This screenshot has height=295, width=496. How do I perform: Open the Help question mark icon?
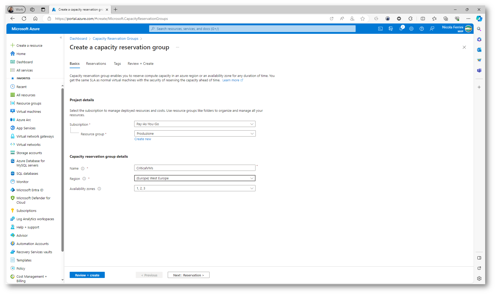coord(422,29)
